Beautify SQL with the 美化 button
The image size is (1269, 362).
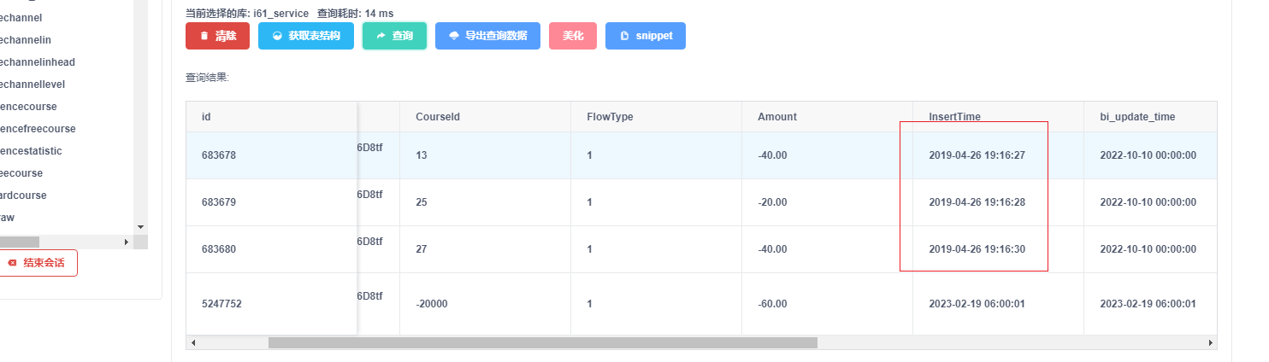(x=573, y=36)
